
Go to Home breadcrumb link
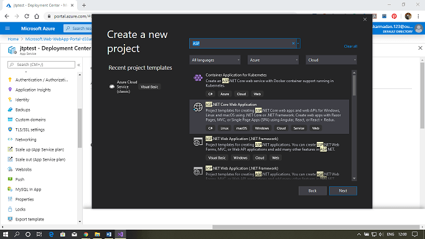coord(13,39)
